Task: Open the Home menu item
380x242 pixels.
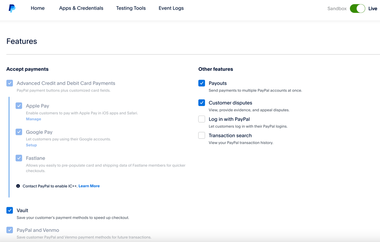Action: [x=38, y=8]
